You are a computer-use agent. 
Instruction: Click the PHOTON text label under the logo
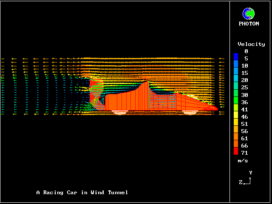point(249,24)
